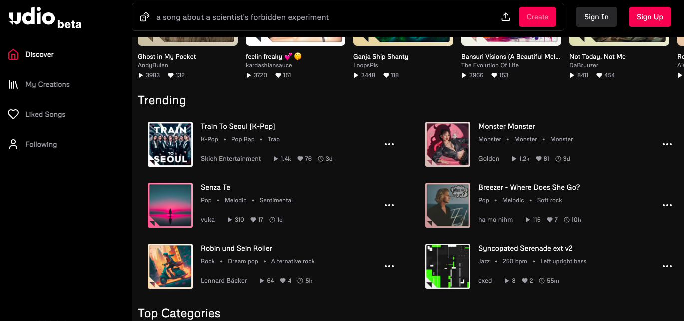Click the Sign Up button
The width and height of the screenshot is (684, 321).
[x=650, y=17]
